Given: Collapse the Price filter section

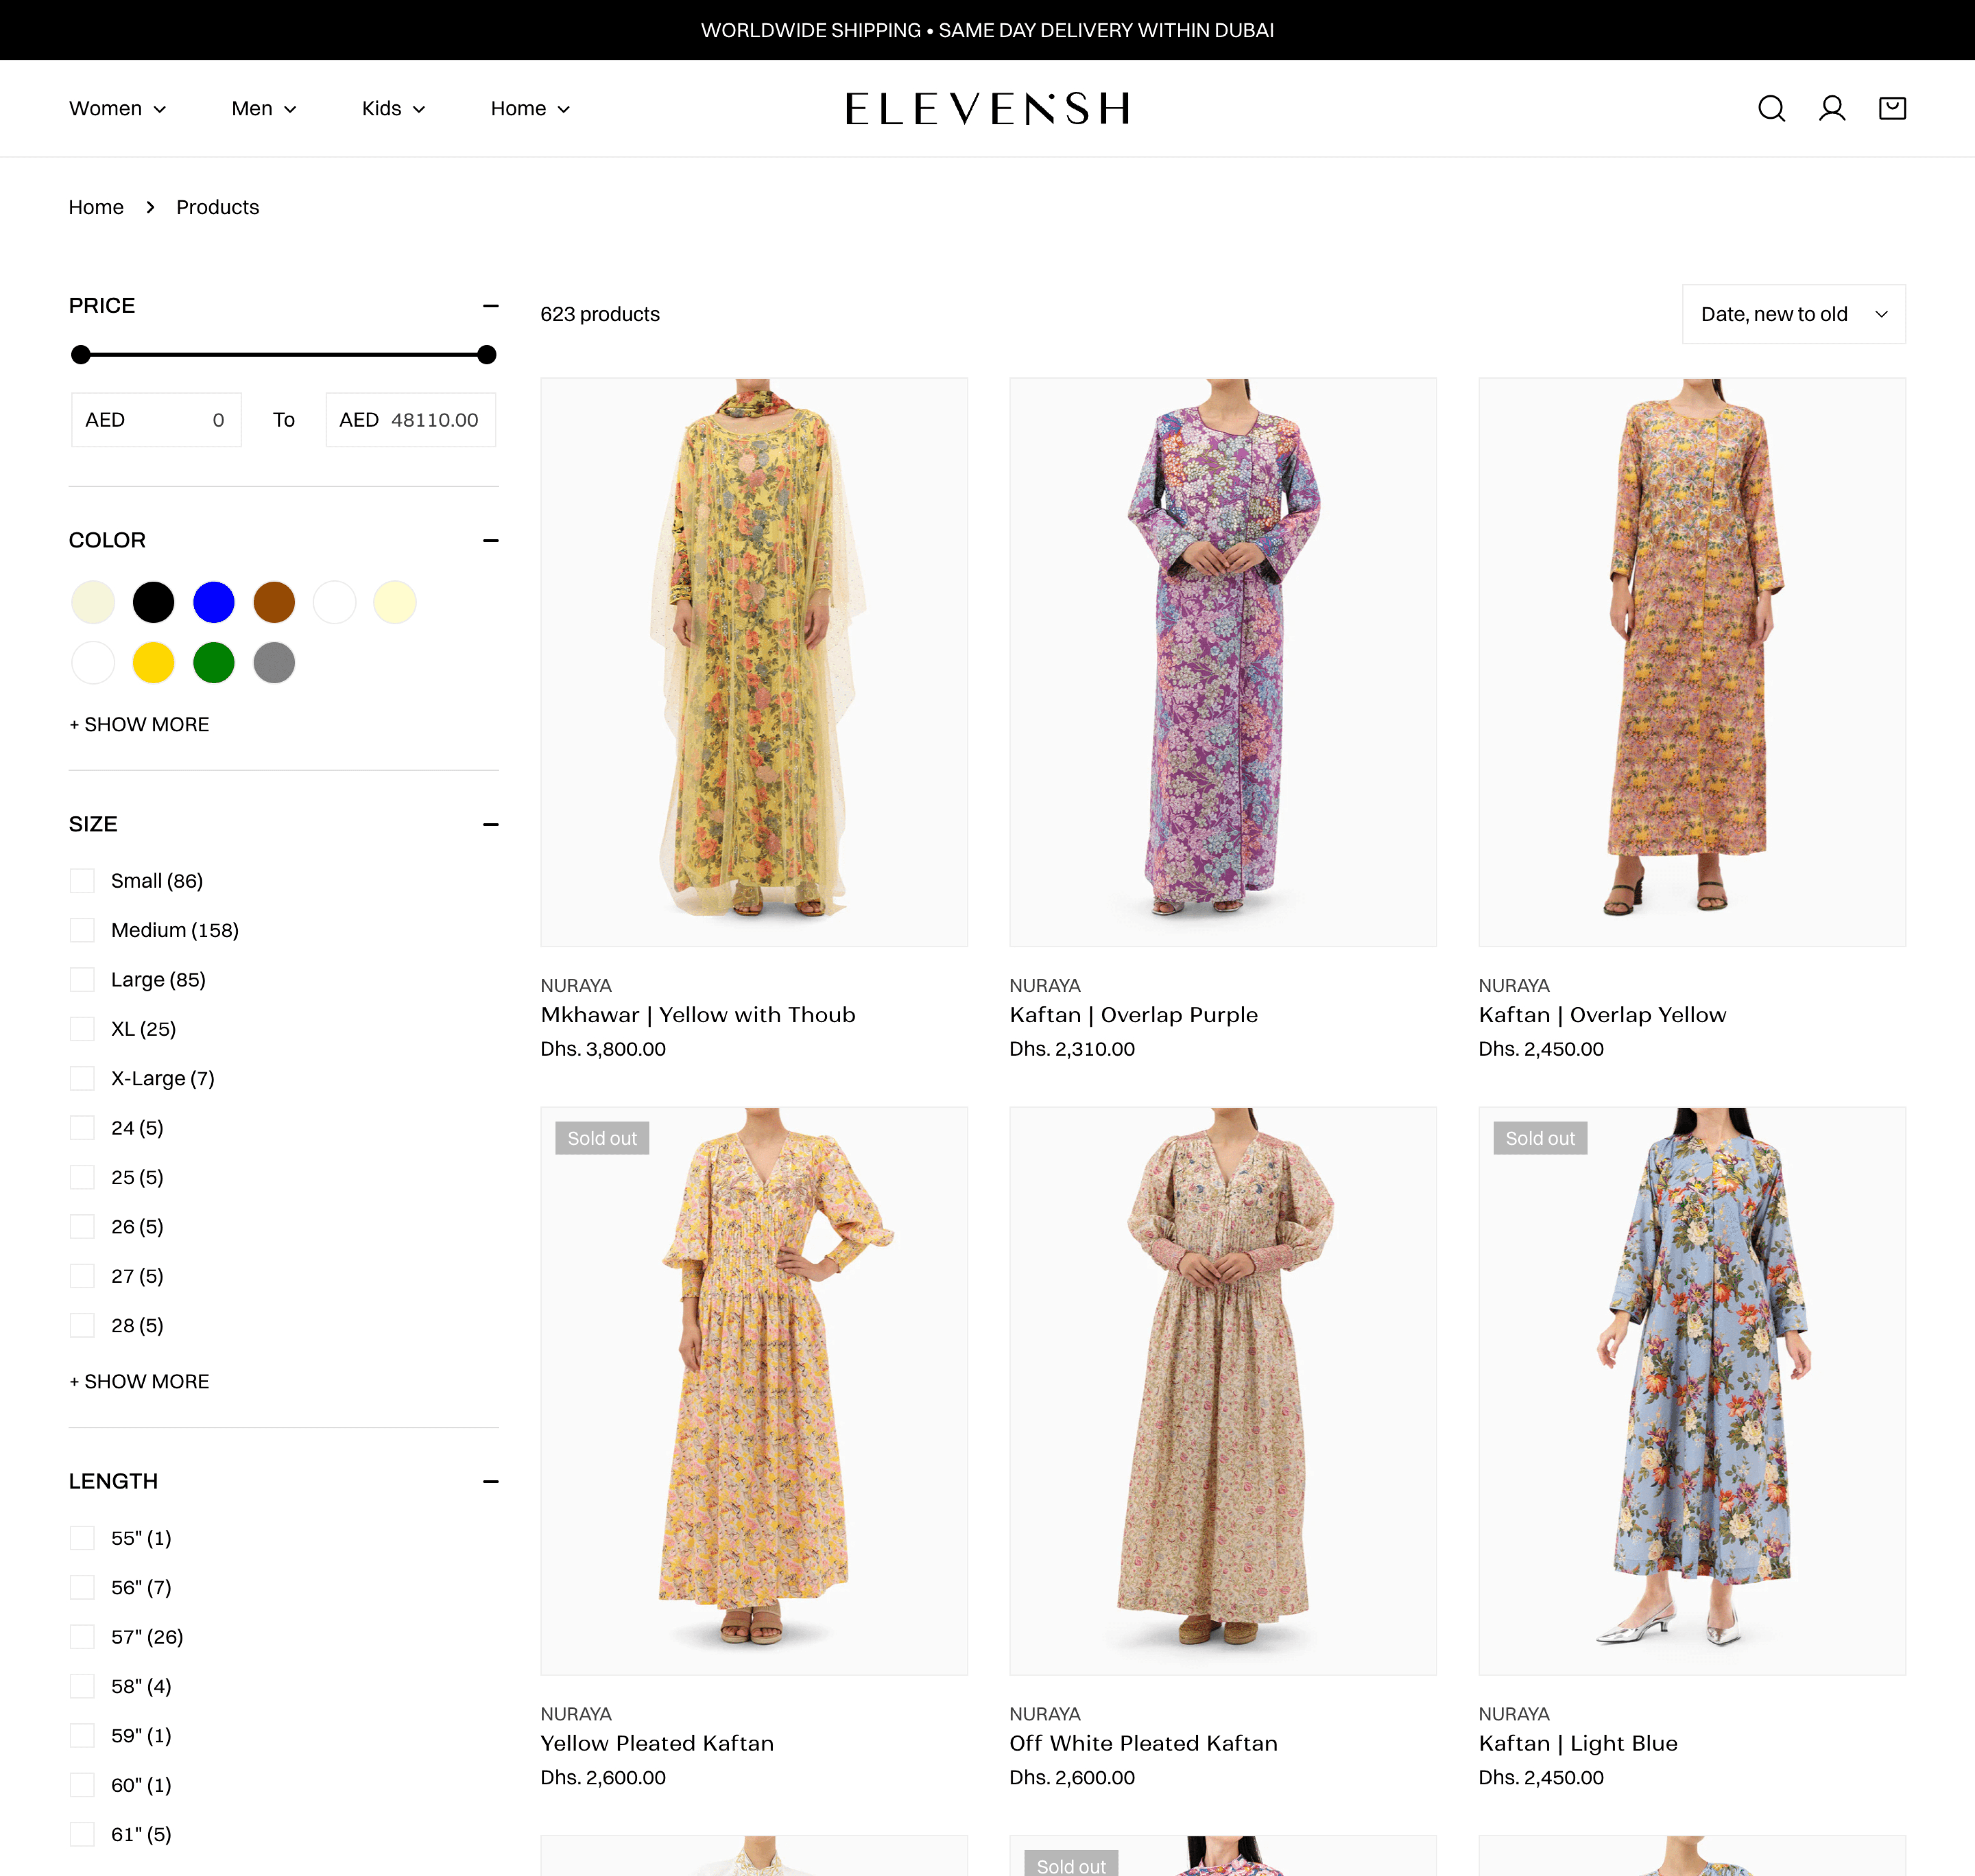Looking at the screenshot, I should [x=490, y=306].
